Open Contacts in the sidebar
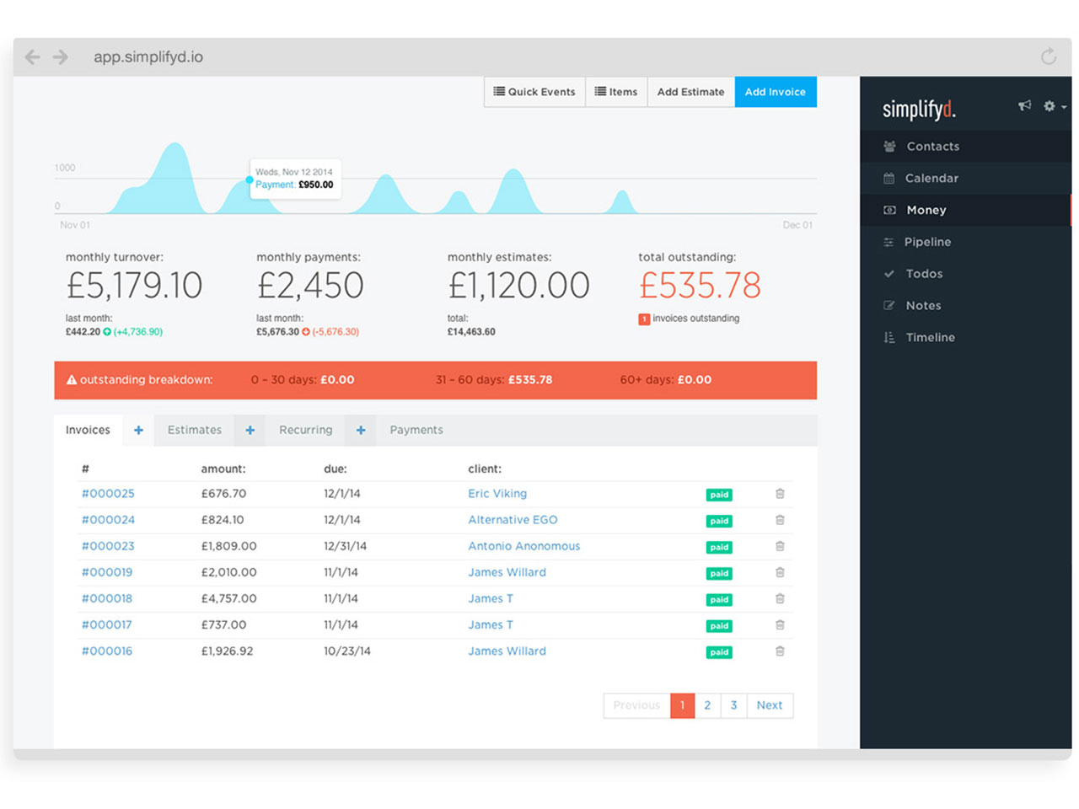This screenshot has width=1079, height=809. click(932, 147)
